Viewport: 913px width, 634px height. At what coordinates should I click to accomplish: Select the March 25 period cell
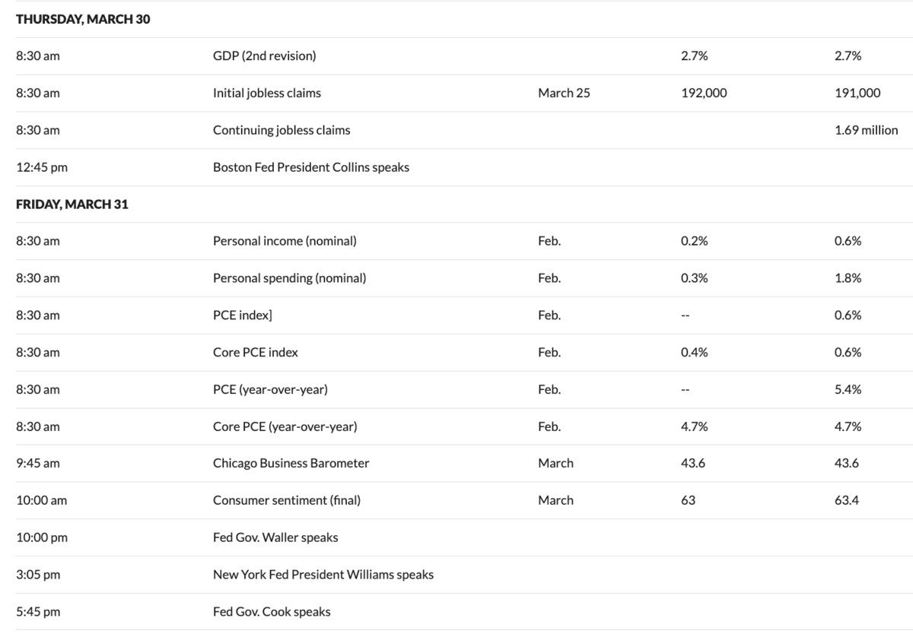coord(564,93)
